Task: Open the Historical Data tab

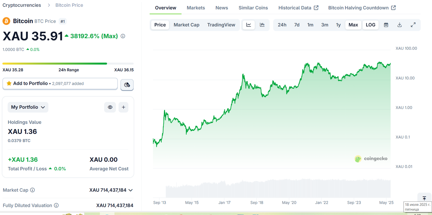Action: 298,8
